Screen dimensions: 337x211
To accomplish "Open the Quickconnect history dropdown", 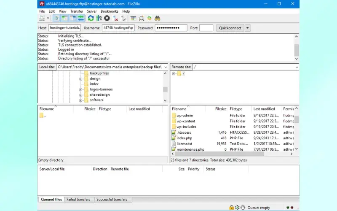I will pos(247,28).
